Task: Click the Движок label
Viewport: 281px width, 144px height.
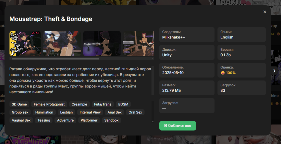Action: click(x=169, y=49)
